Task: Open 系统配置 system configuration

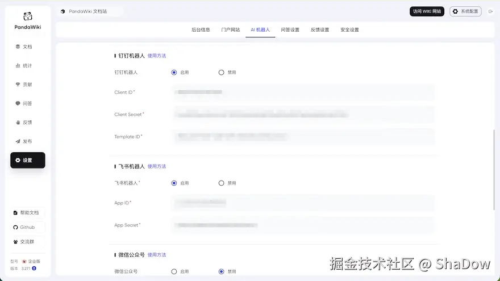Action: pyautogui.click(x=465, y=11)
